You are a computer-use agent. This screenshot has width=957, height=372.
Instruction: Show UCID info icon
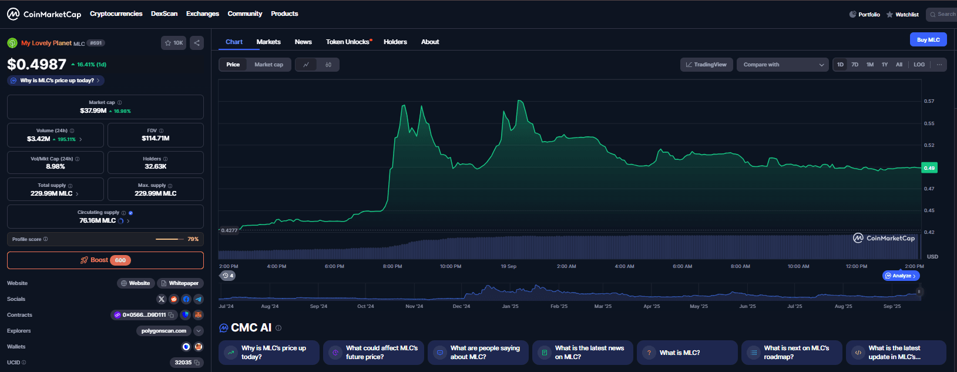point(23,363)
